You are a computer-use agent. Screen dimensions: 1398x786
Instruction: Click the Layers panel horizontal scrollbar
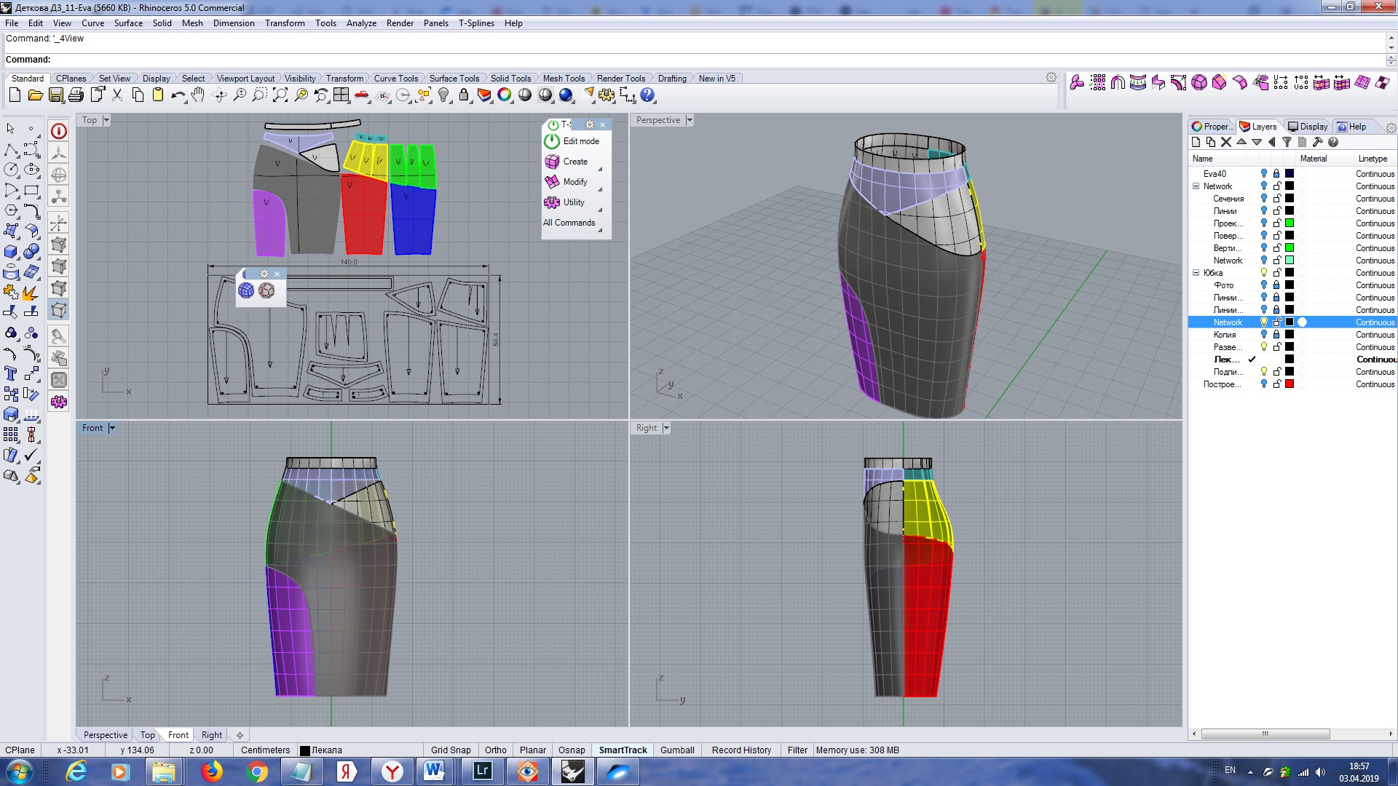click(1265, 734)
